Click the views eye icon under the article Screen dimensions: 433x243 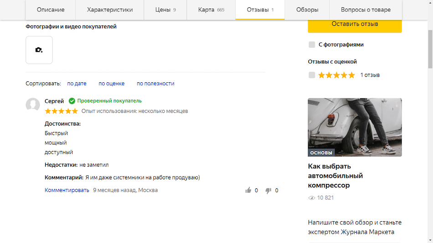pos(312,198)
